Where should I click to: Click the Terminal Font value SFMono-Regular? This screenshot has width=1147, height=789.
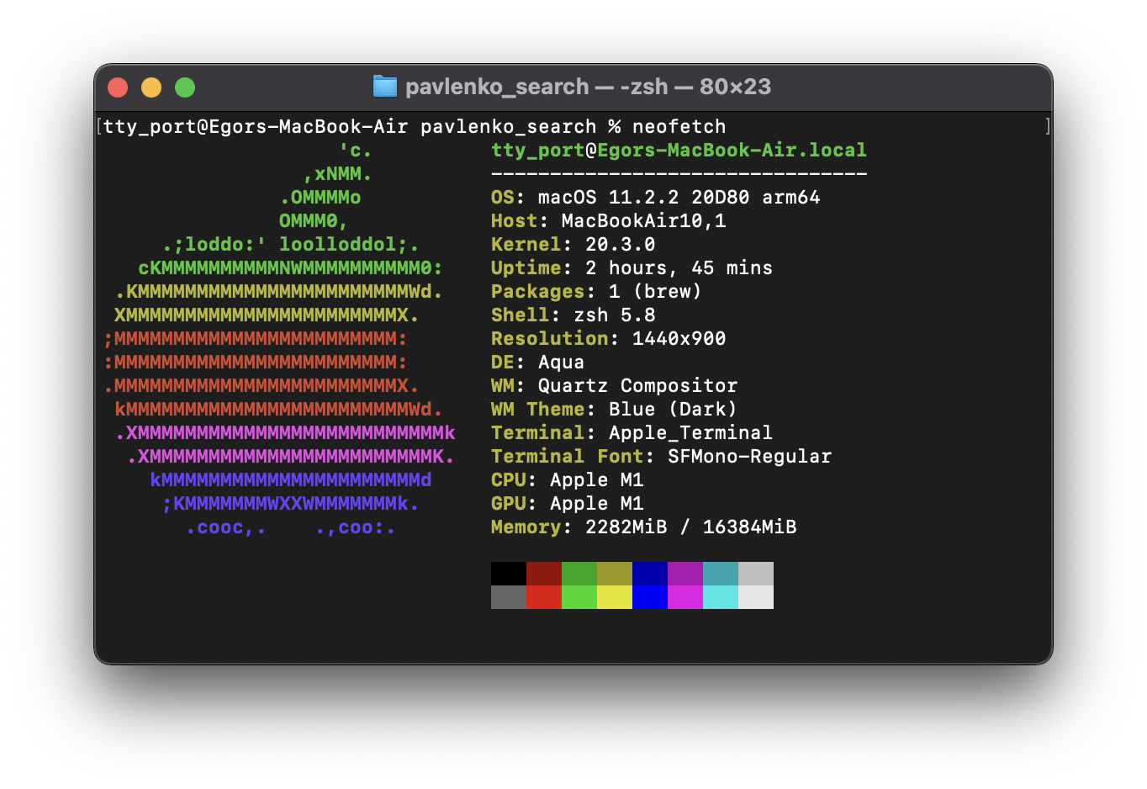coord(750,457)
